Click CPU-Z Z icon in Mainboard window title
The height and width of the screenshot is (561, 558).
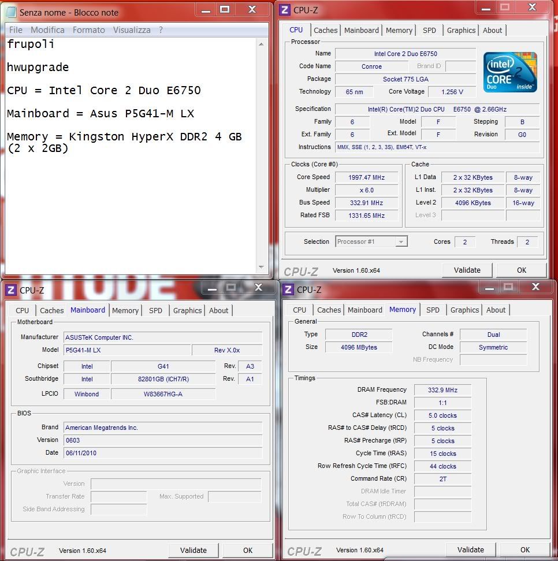coord(11,290)
